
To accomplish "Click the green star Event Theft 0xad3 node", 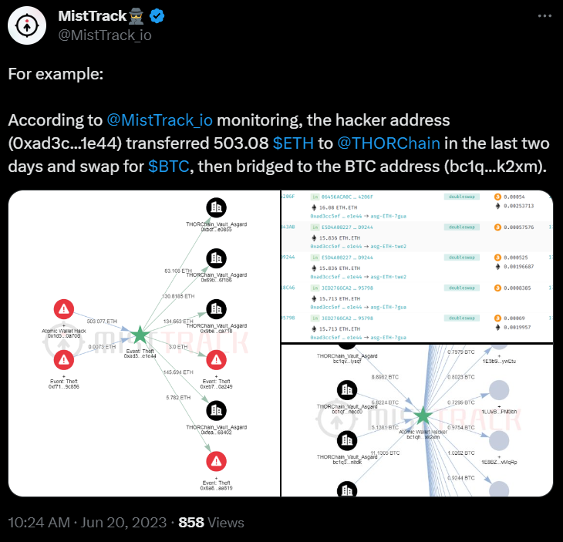I will 140,335.
